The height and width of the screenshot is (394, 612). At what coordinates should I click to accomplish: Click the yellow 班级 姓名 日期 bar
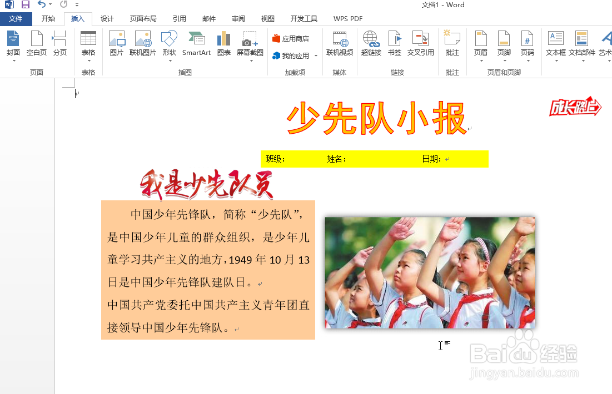click(374, 159)
